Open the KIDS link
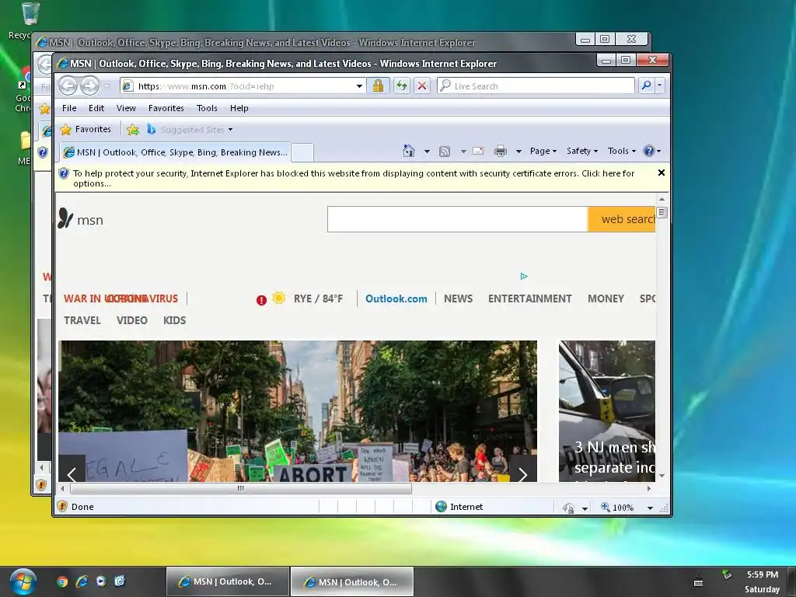The image size is (796, 597). coord(174,320)
